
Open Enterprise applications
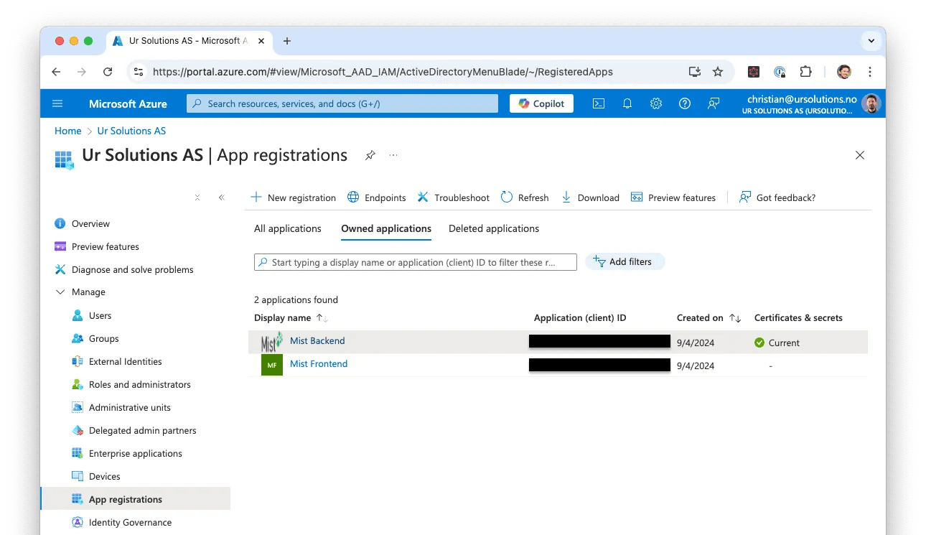(136, 454)
